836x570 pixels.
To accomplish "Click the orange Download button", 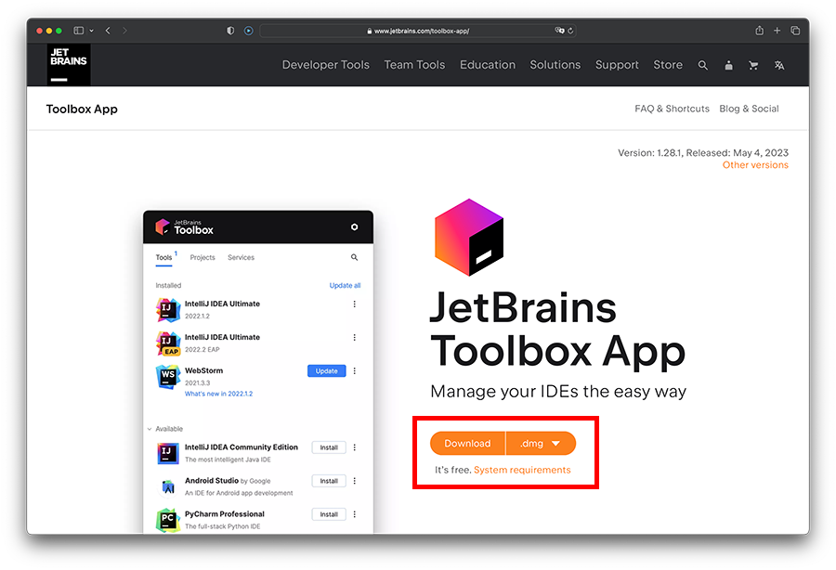I will coord(467,444).
